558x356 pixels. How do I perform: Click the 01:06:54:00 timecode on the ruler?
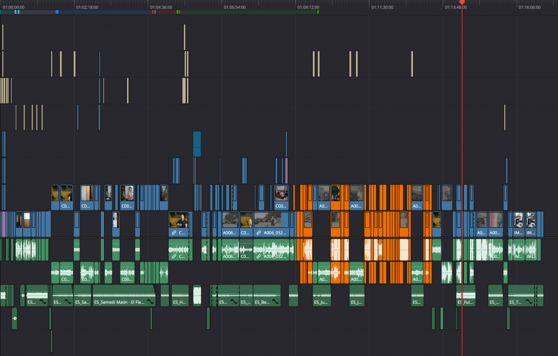tap(234, 7)
